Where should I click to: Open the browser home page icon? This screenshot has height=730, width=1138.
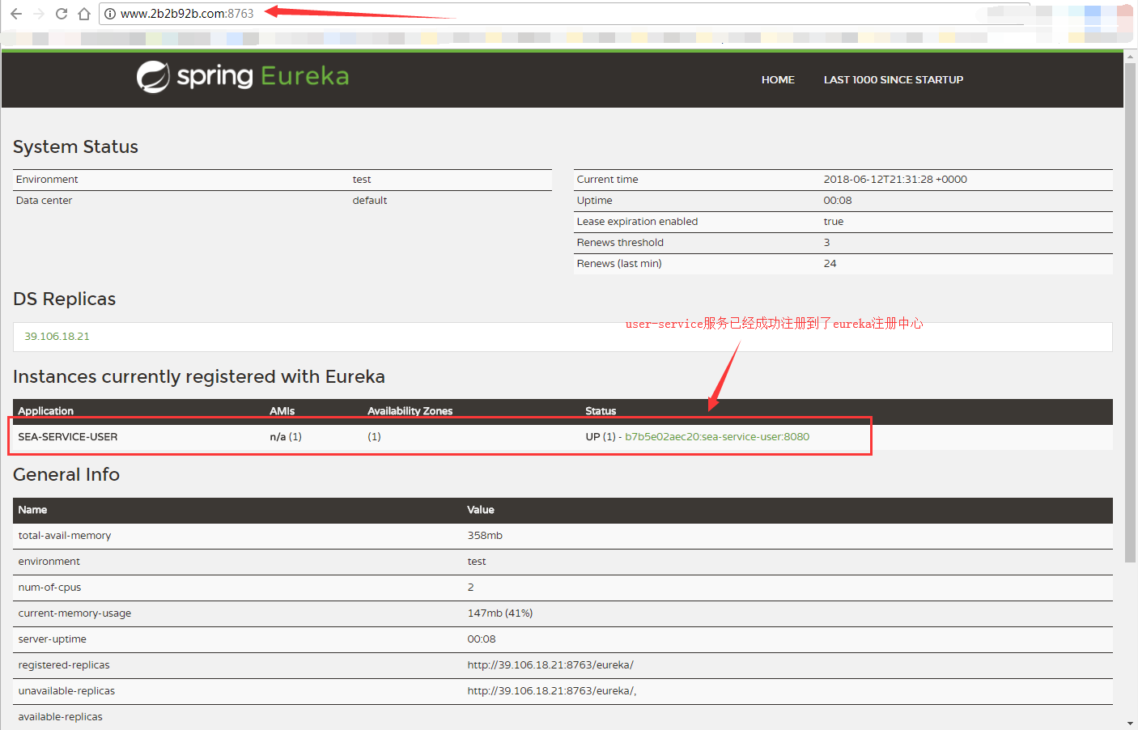[x=84, y=14]
